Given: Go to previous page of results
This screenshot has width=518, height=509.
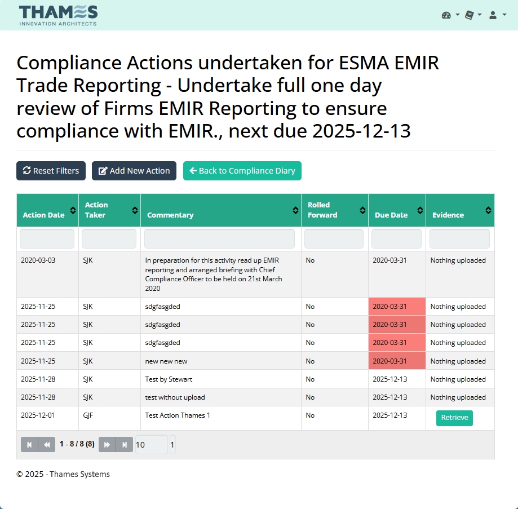Looking at the screenshot, I should (47, 445).
